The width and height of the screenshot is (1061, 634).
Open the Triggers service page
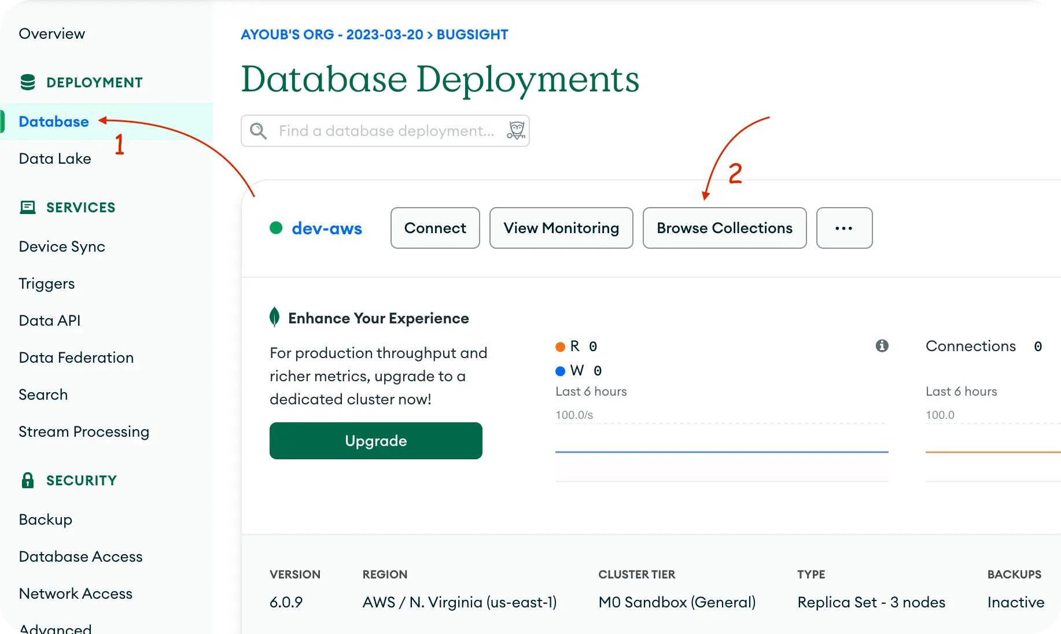pyautogui.click(x=47, y=283)
